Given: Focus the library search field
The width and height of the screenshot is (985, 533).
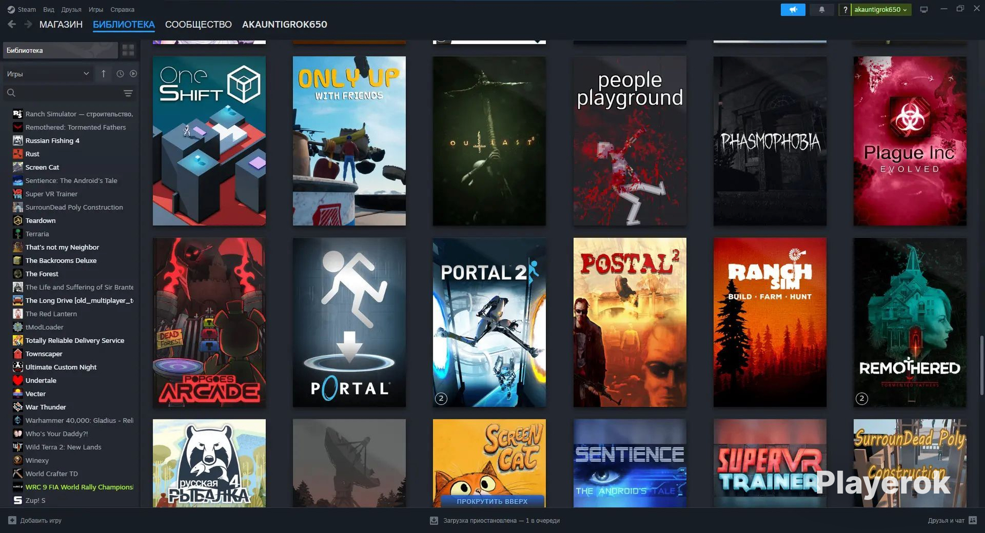Looking at the screenshot, I should click(69, 93).
